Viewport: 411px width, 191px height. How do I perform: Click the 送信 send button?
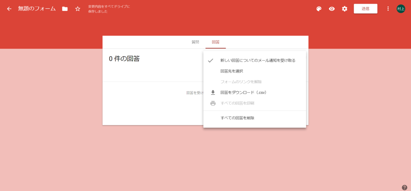point(365,9)
